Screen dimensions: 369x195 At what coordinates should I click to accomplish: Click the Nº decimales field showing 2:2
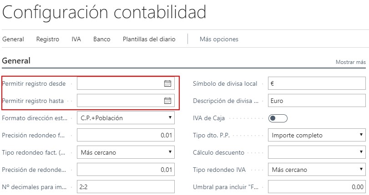[126, 187]
